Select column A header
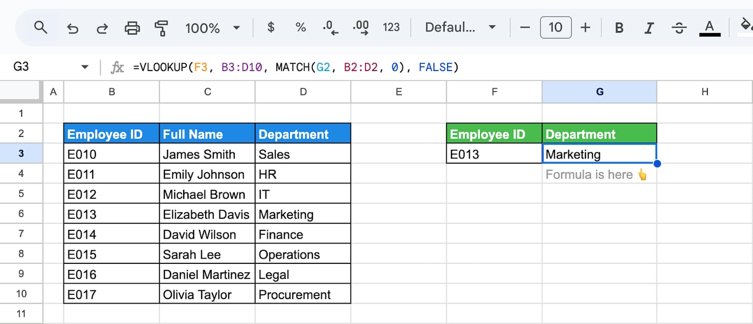Image resolution: width=753 pixels, height=324 pixels. 53,92
